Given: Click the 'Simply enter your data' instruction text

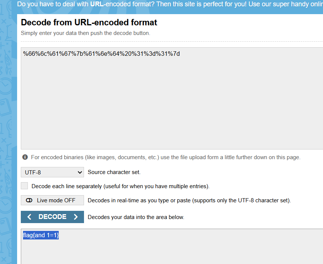Looking at the screenshot, I should point(85,33).
